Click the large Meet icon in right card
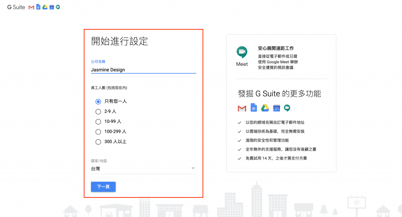This screenshot has width=402, height=217. click(242, 52)
